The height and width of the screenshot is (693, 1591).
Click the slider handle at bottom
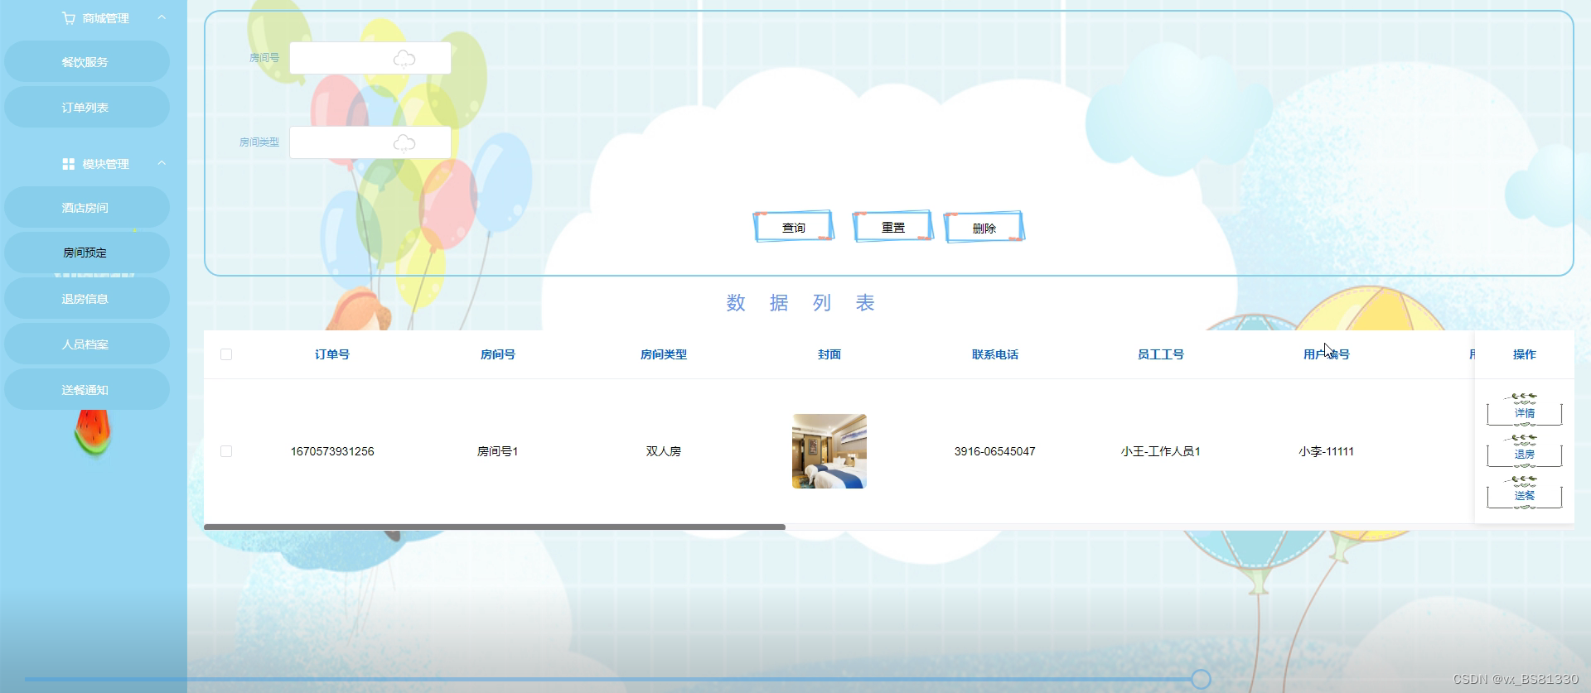(1201, 680)
